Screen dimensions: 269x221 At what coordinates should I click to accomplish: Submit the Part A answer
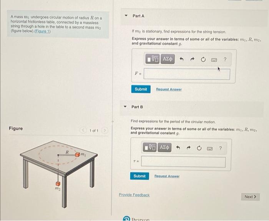tap(141, 89)
